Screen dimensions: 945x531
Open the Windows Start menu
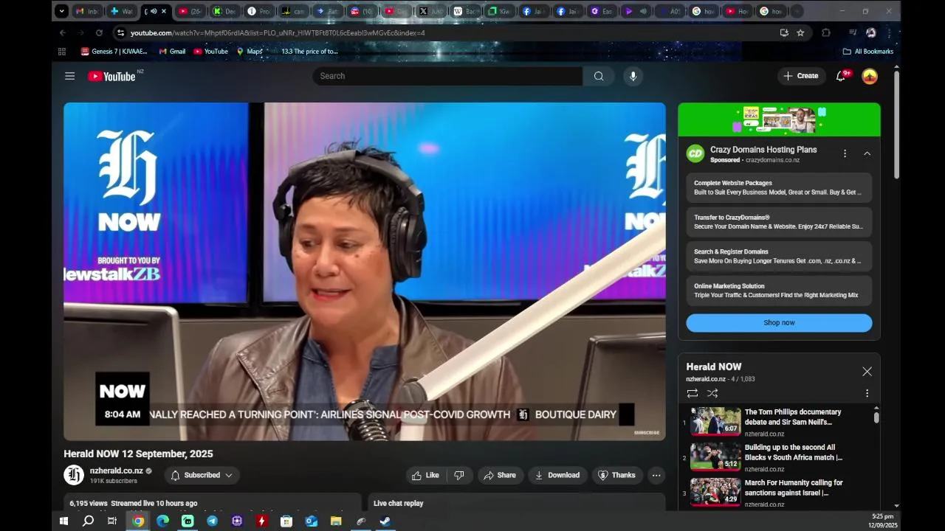63,521
